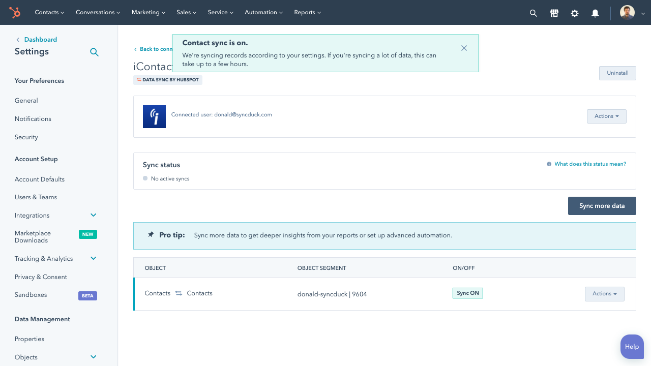Dismiss the Contact sync is on banner
Screen dimensions: 651x366
coord(464,48)
